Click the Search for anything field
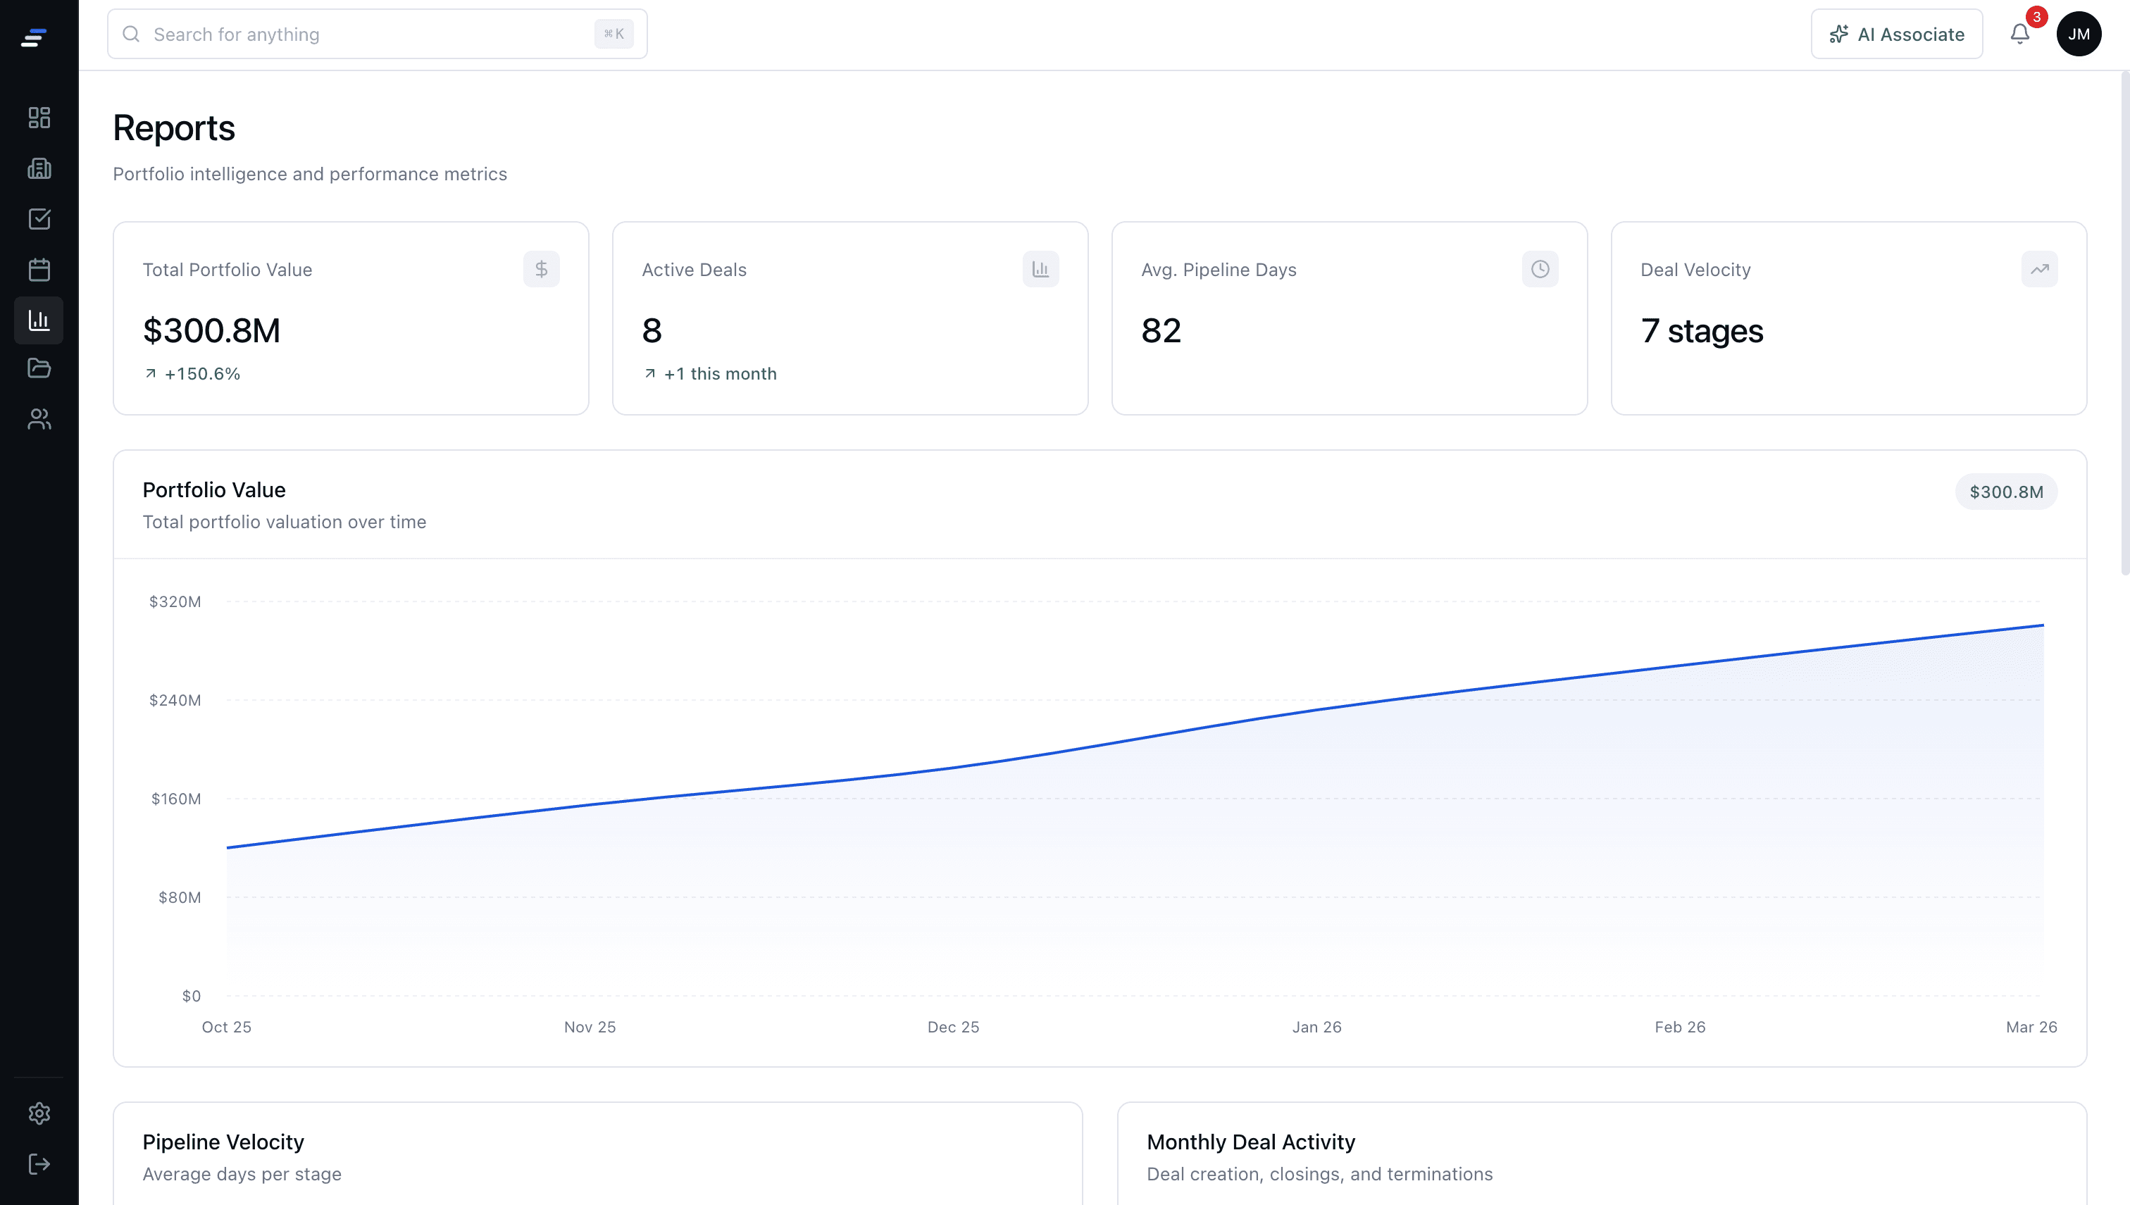This screenshot has height=1205, width=2130. coord(377,34)
